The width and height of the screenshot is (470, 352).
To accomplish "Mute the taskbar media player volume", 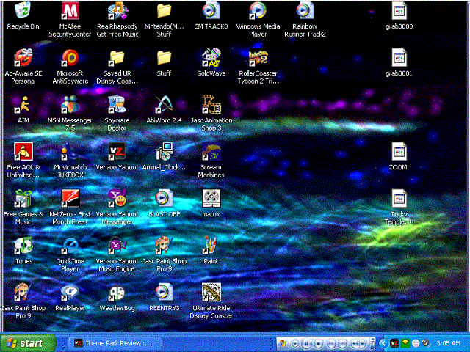I will (x=355, y=343).
